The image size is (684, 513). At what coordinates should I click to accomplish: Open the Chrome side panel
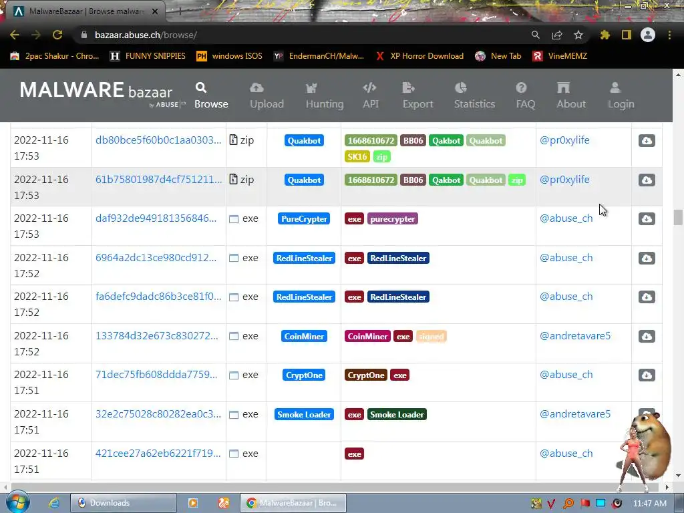(626, 35)
